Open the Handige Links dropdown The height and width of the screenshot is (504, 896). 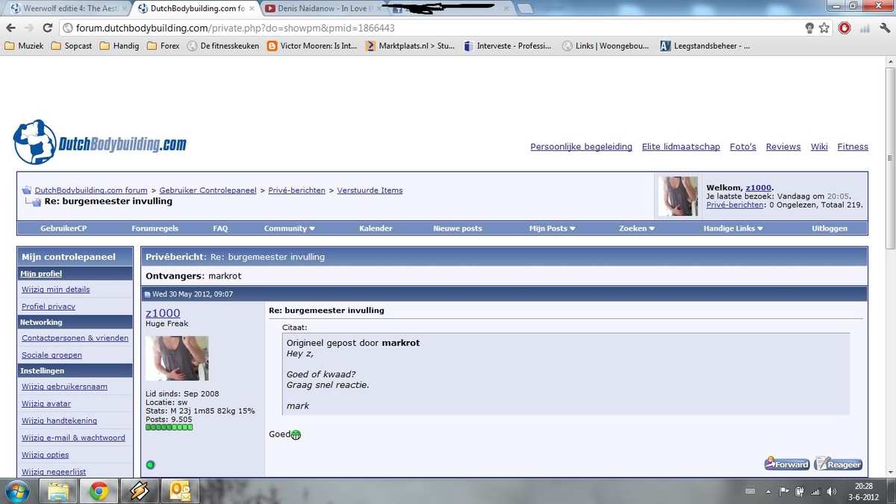(x=733, y=228)
